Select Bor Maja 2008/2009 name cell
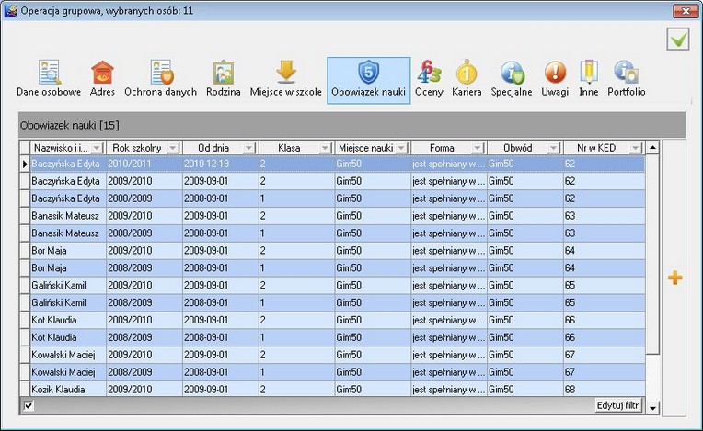Screen dimensions: 703x431 (68, 268)
